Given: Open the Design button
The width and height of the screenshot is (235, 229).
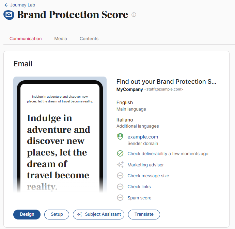Looking at the screenshot, I should click(27, 214).
